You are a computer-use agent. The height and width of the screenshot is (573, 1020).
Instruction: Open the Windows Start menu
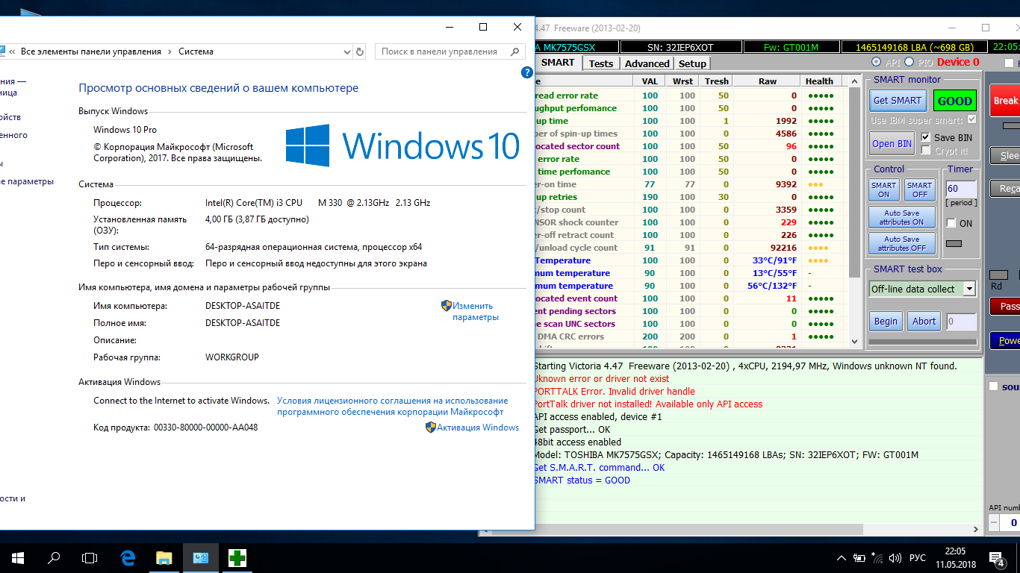[x=18, y=557]
